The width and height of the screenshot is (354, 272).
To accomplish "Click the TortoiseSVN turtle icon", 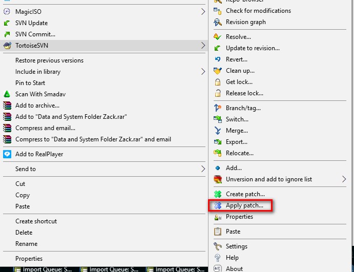I will (x=7, y=46).
